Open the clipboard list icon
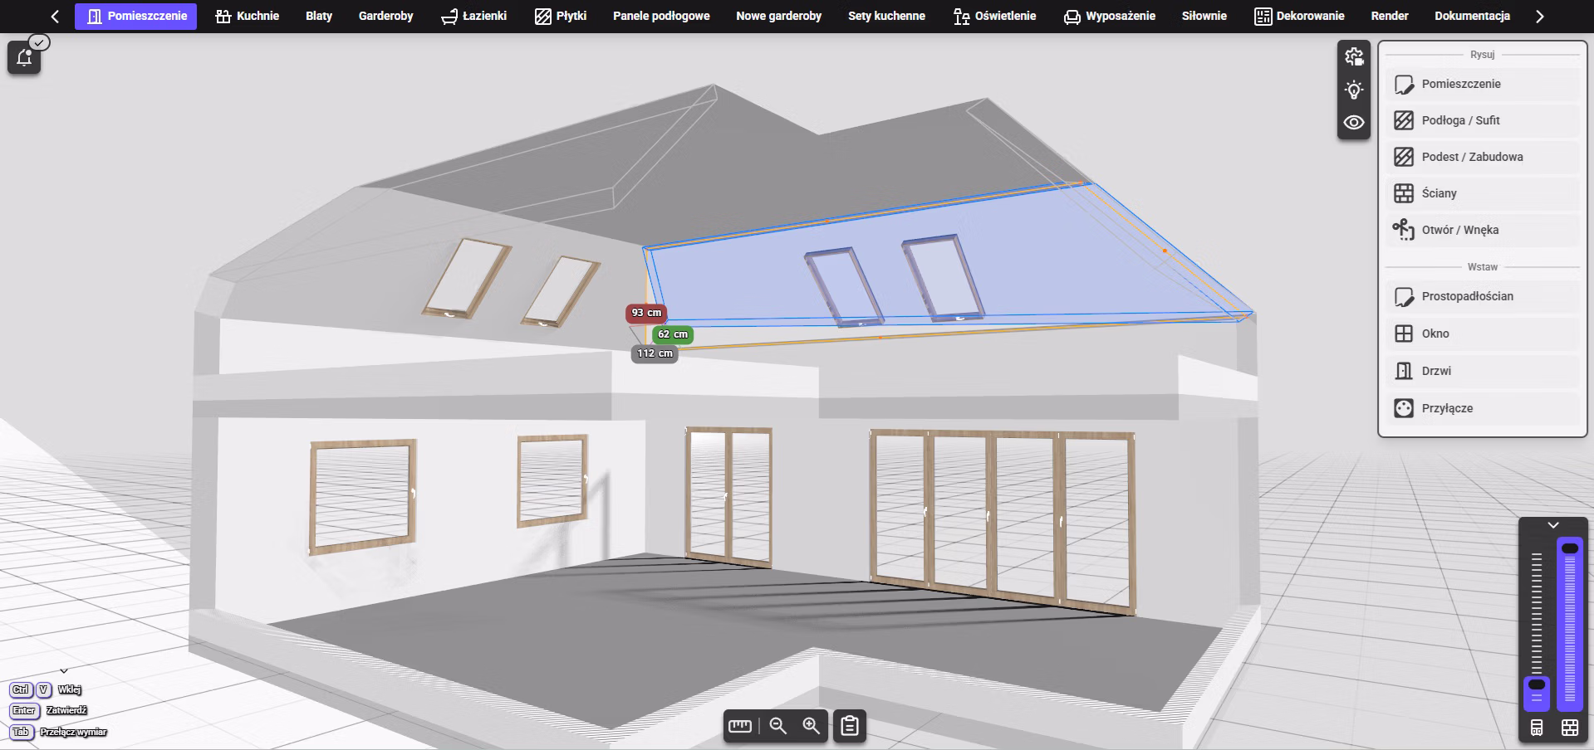The height and width of the screenshot is (750, 1594). click(x=850, y=726)
